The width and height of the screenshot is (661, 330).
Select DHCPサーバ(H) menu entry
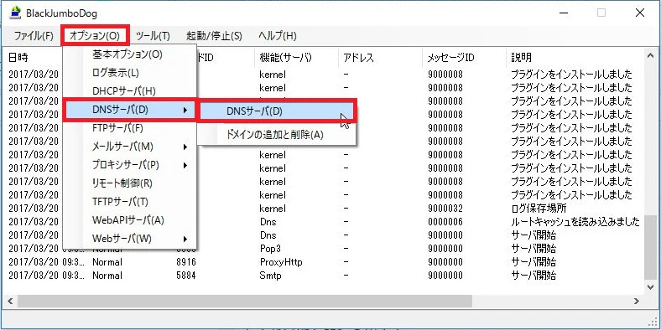(129, 91)
